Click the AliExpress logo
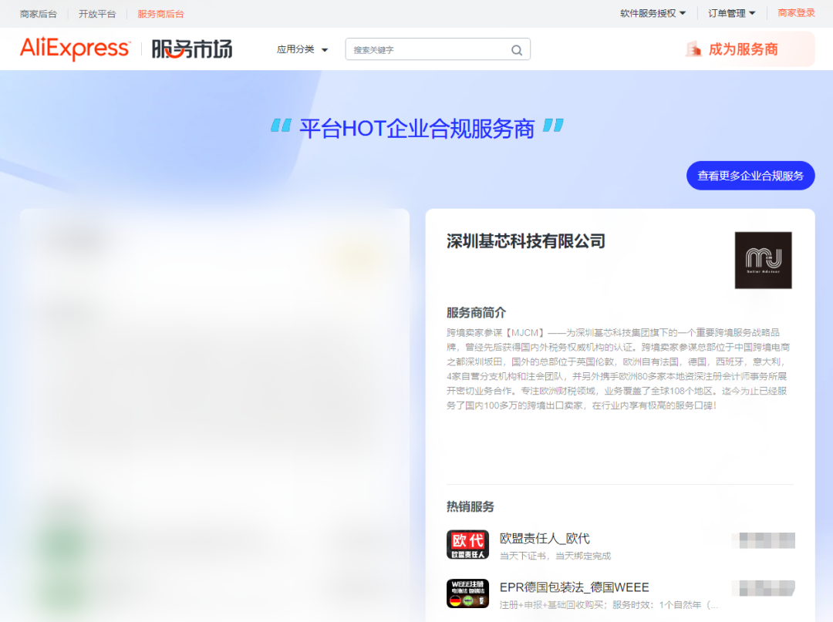This screenshot has height=622, width=833. [75, 49]
